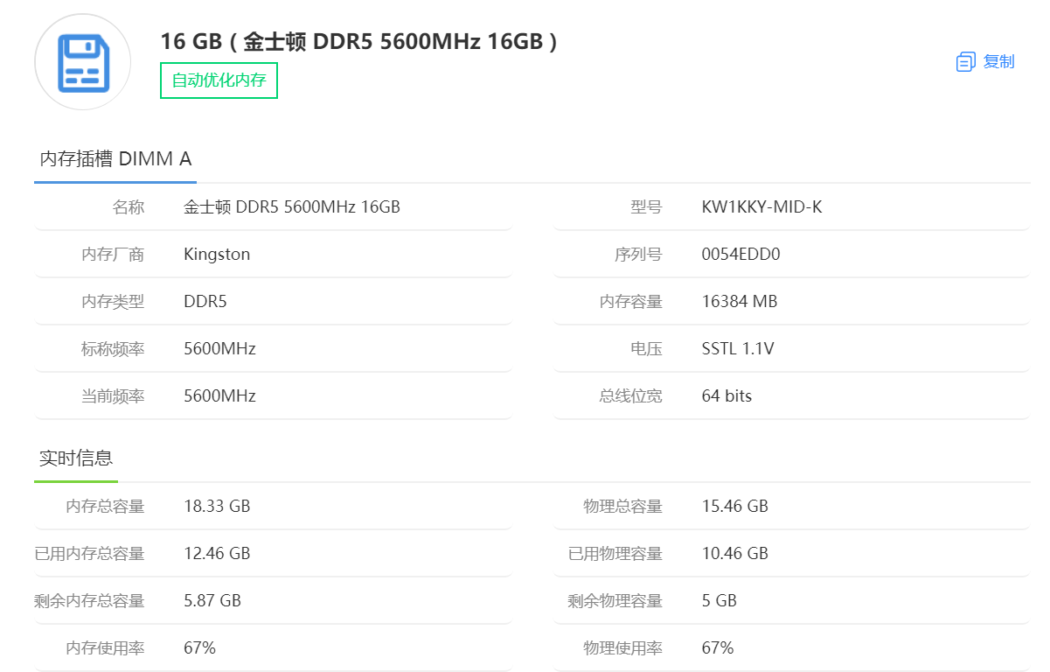Click the memory floppy disk icon
Viewport: 1050px width, 672px height.
pyautogui.click(x=83, y=62)
